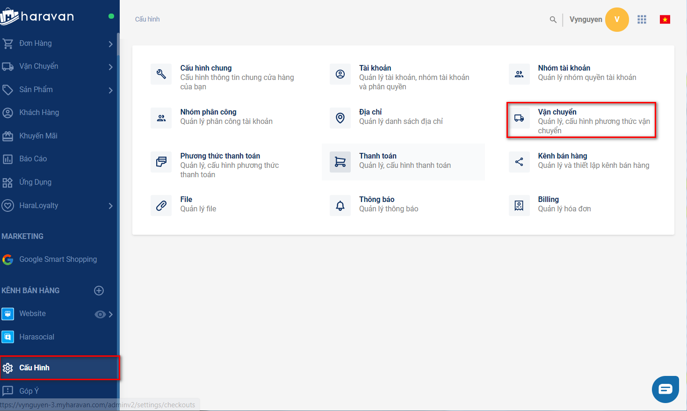The width and height of the screenshot is (687, 411).
Task: Open Phương thức thanh toán settings
Action: (220, 156)
